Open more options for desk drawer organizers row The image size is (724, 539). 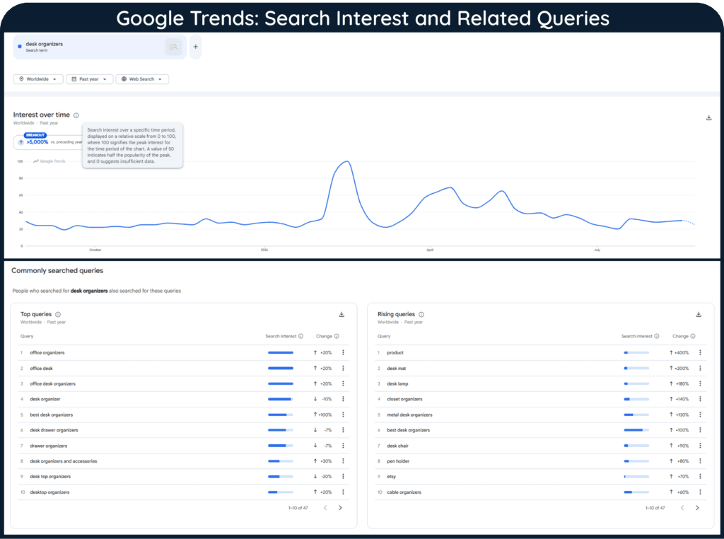click(343, 430)
